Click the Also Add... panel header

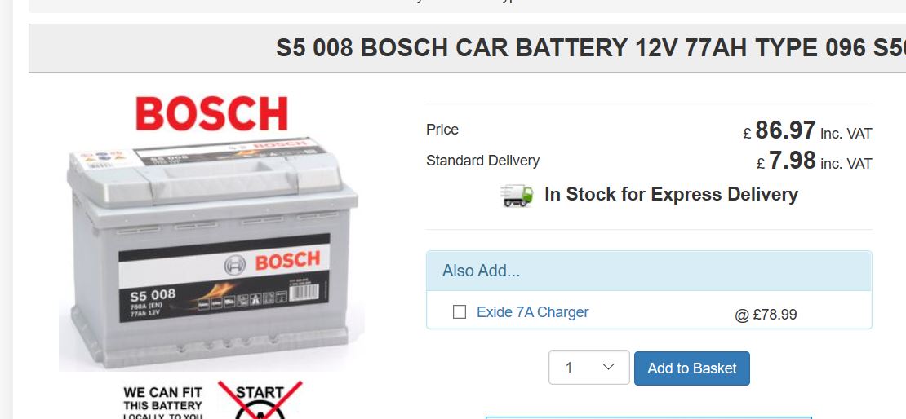point(649,271)
